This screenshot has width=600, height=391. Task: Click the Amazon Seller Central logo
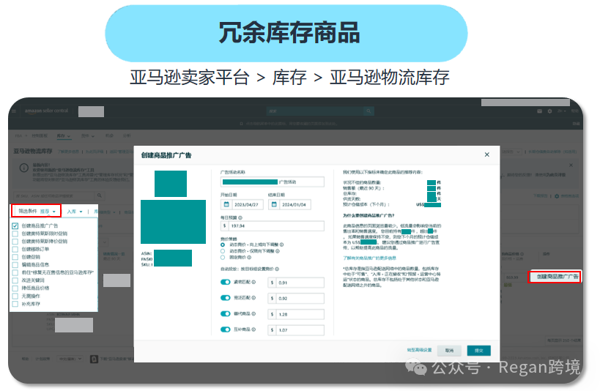tap(46, 111)
